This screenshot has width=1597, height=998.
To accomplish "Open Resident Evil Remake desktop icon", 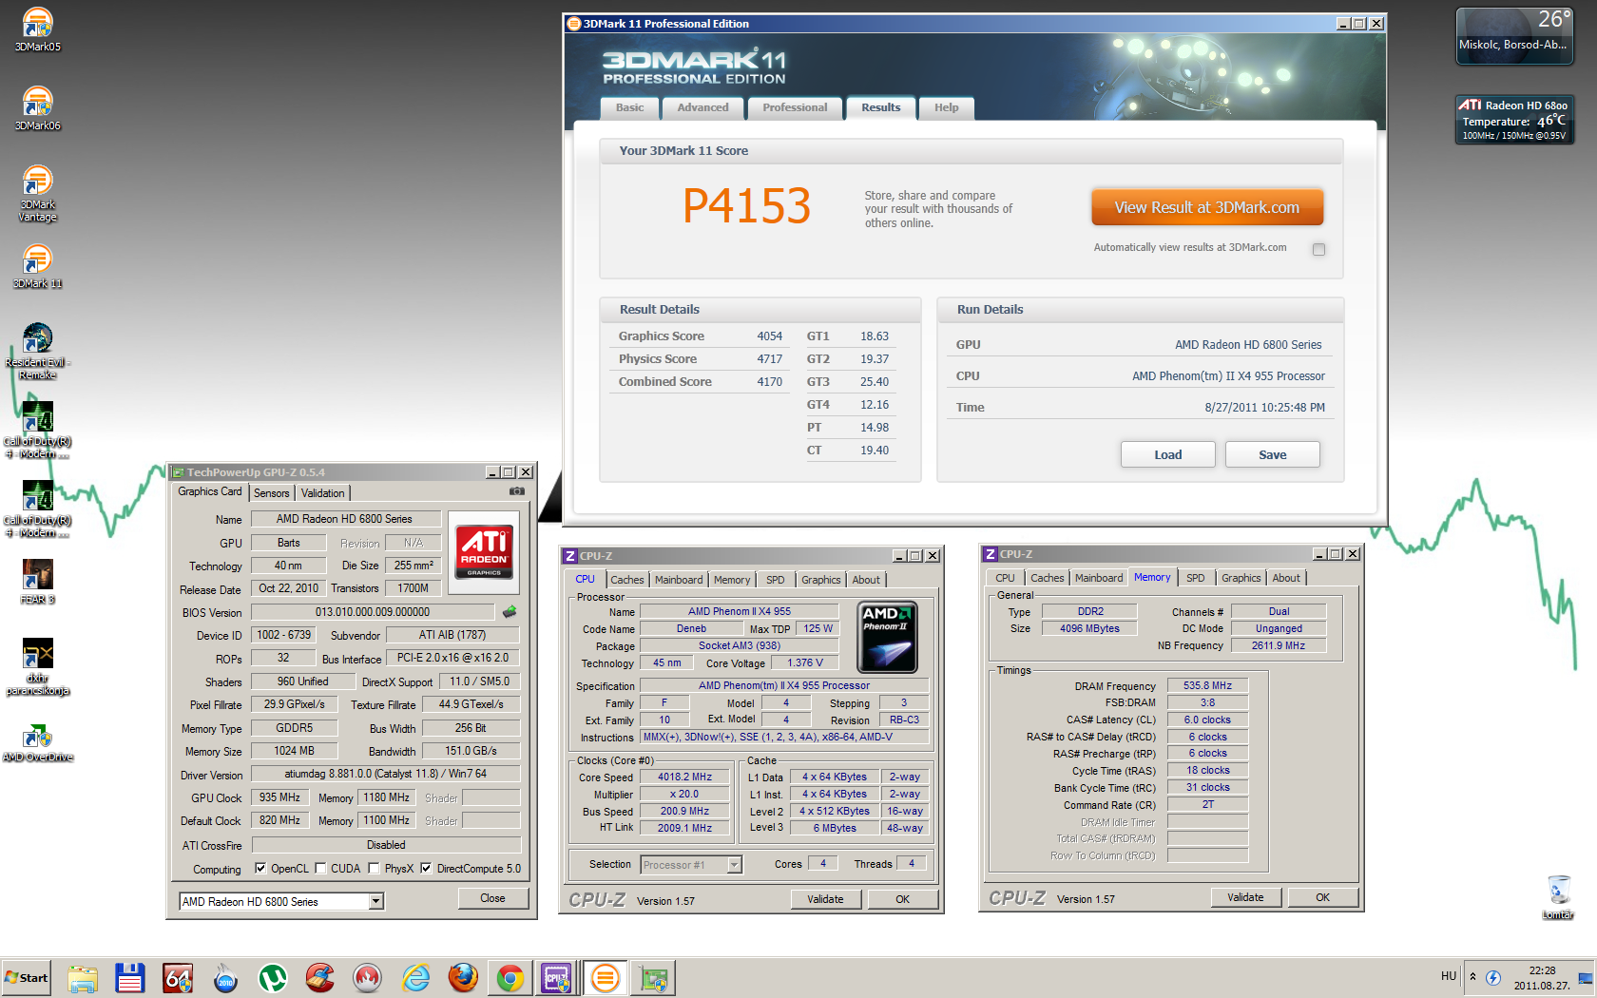I will pyautogui.click(x=38, y=351).
